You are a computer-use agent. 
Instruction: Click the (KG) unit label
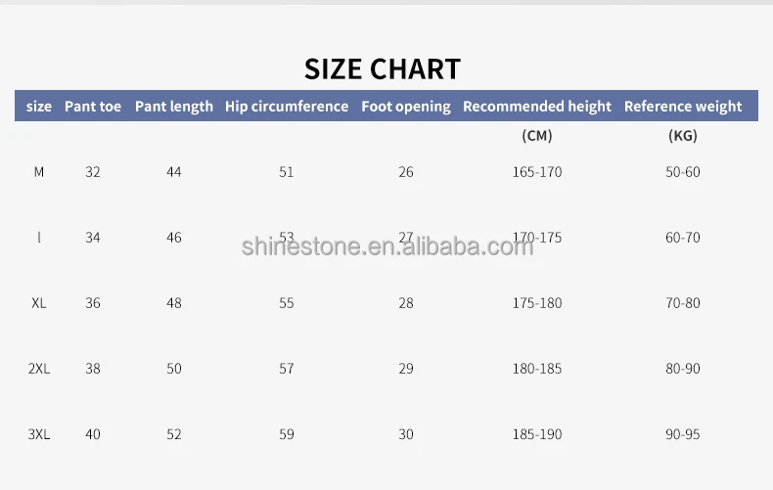(x=683, y=136)
